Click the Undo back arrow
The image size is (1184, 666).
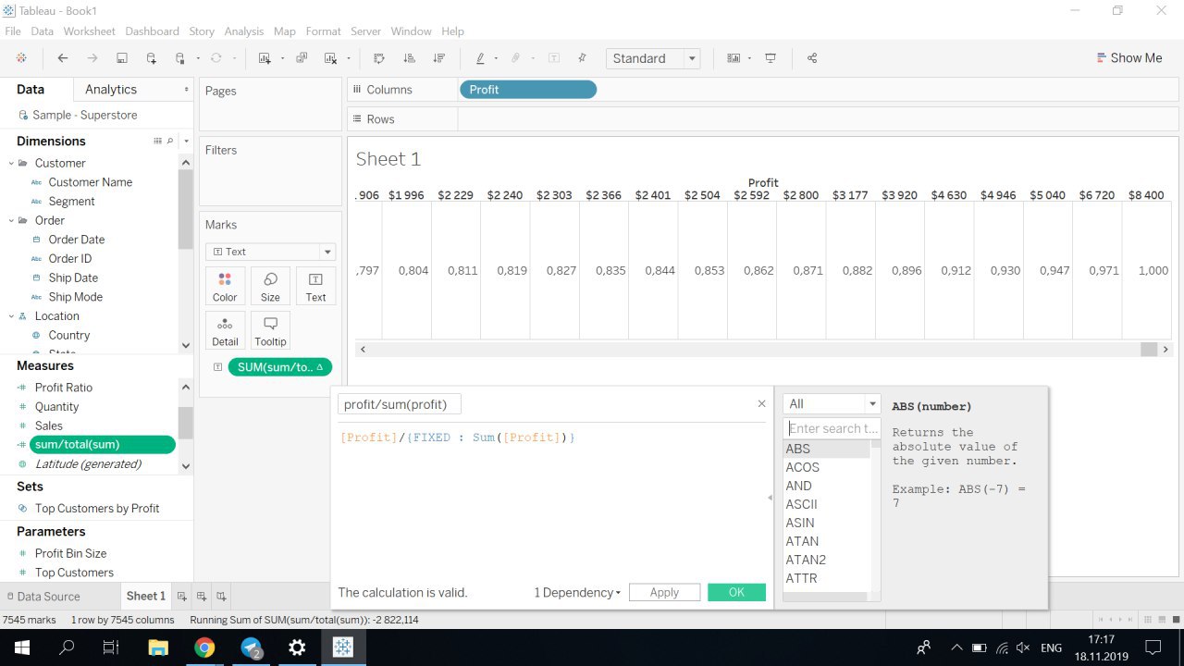pos(63,58)
